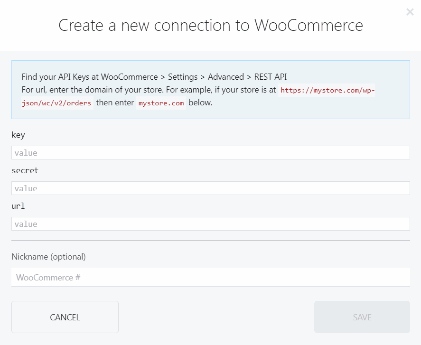Image resolution: width=421 pixels, height=345 pixels.
Task: Click the https://mystore.com/wp- example URL text
Action: tap(327, 90)
